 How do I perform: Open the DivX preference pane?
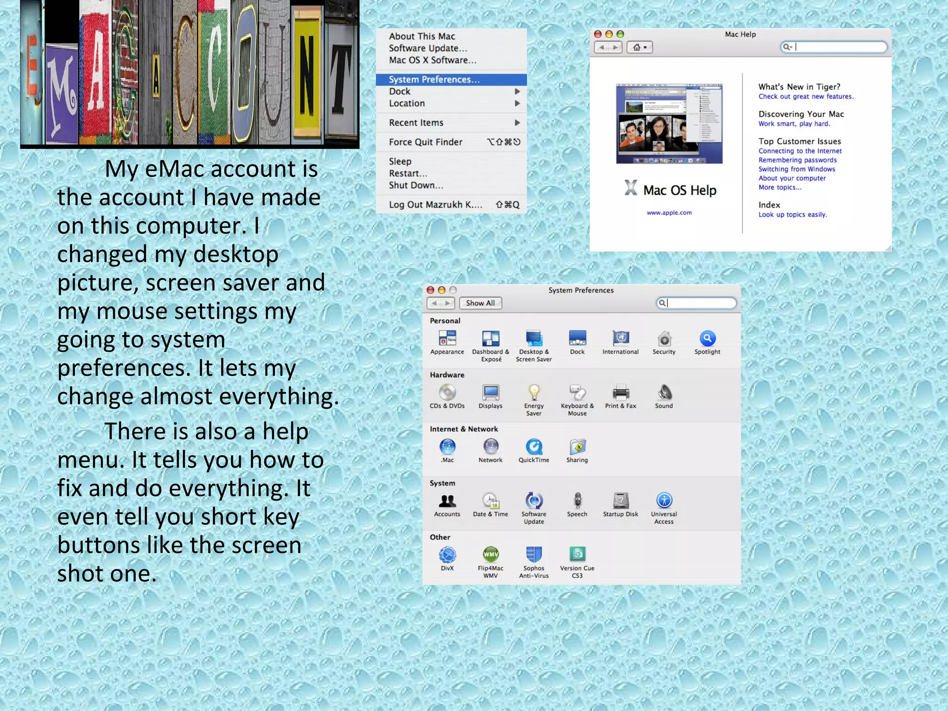tap(447, 559)
